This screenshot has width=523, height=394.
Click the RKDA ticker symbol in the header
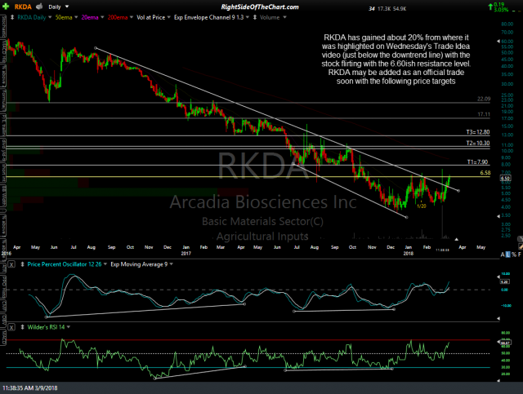(x=23, y=7)
